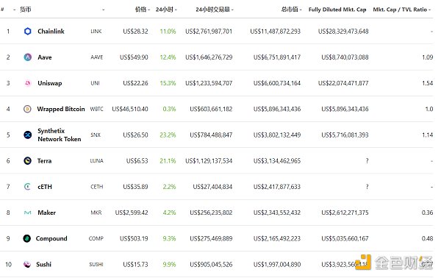The image size is (441, 278).
Task: Open the Compound coin name link
Action: click(51, 238)
